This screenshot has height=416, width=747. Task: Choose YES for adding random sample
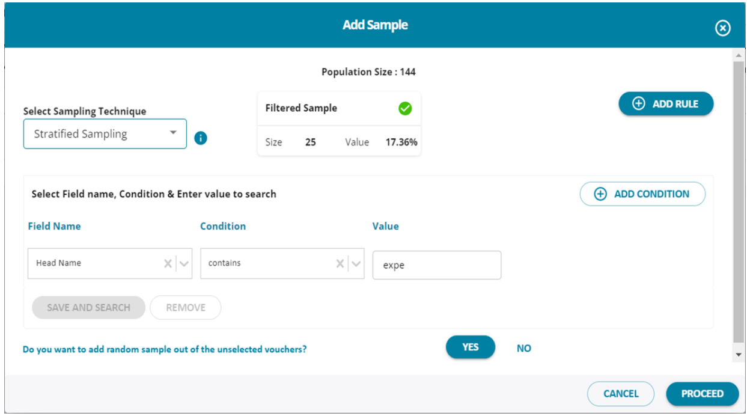tap(470, 347)
